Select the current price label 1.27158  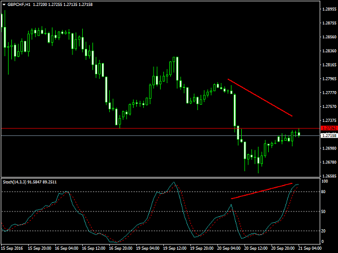coord(329,135)
